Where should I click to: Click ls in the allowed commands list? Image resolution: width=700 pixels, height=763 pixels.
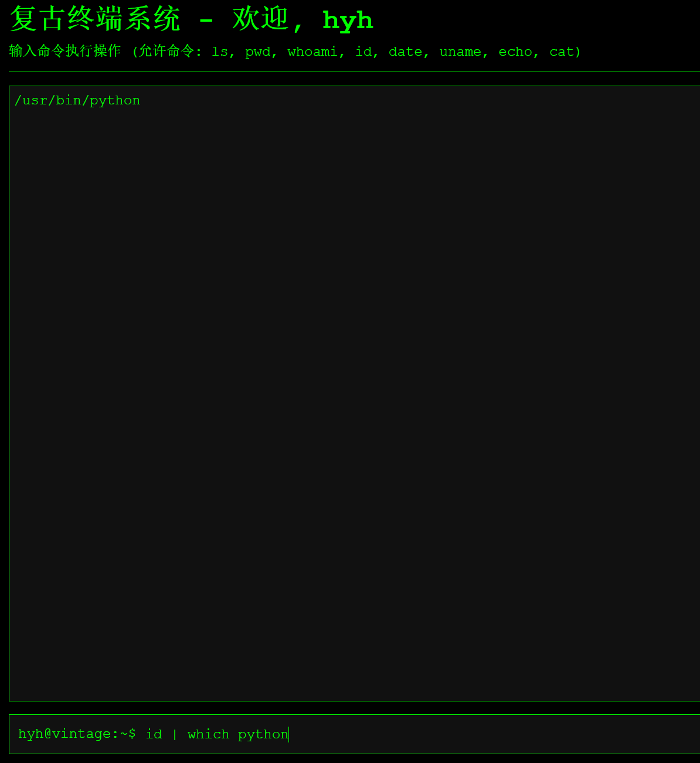coord(219,52)
